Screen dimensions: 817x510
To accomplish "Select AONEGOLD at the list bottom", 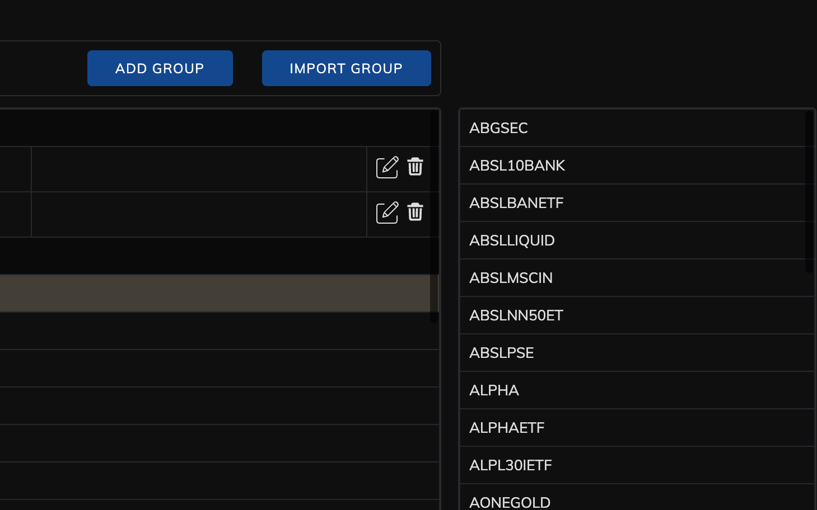I will pyautogui.click(x=637, y=498).
